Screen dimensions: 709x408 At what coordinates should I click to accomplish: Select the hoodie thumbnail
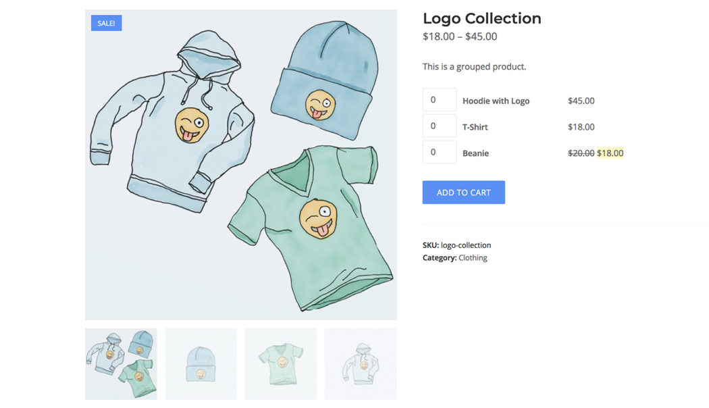coord(360,363)
